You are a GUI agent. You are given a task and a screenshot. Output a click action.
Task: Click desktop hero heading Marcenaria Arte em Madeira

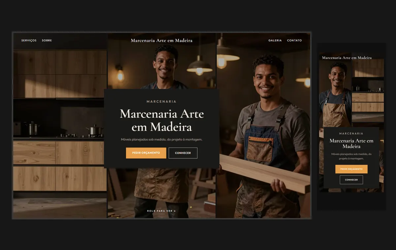[162, 120]
